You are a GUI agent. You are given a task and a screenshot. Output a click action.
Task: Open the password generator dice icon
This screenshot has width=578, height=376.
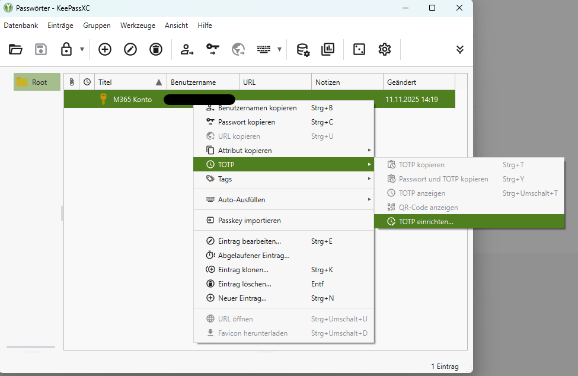tap(359, 49)
